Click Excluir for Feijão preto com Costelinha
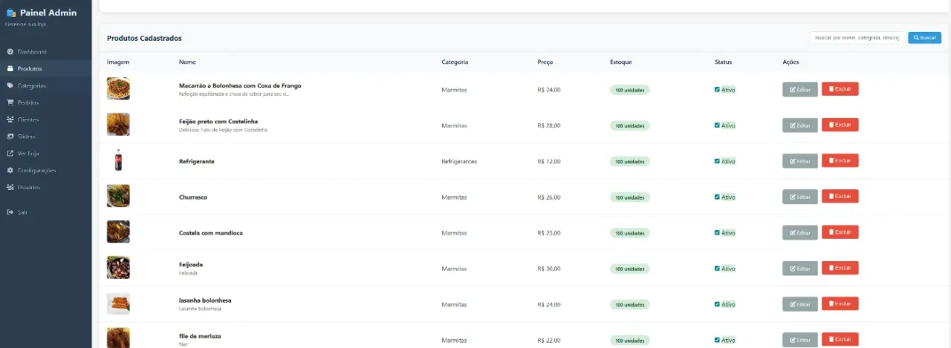 [840, 125]
